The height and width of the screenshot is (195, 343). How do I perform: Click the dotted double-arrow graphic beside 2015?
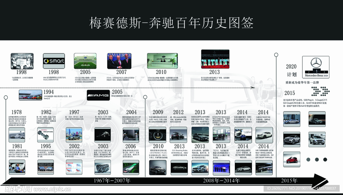click(x=320, y=91)
